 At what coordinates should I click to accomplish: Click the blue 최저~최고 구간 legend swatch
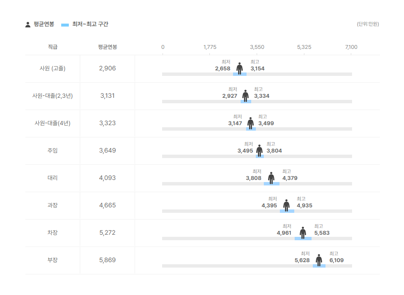[x=65, y=25]
